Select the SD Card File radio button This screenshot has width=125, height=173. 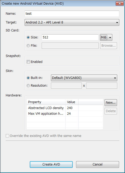click(x=28, y=46)
